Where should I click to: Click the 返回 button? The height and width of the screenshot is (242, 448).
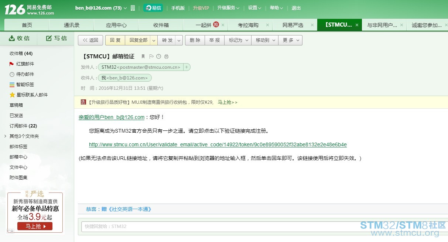pos(90,40)
